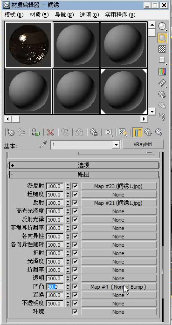
Task: Click the 漫反射 amount spinner arrows
Action: pyautogui.click(x=68, y=186)
